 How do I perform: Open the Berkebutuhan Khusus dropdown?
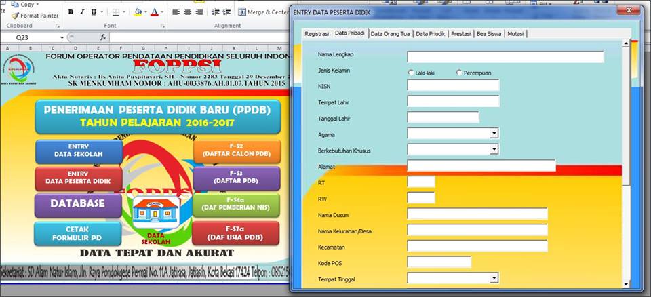[x=494, y=150]
